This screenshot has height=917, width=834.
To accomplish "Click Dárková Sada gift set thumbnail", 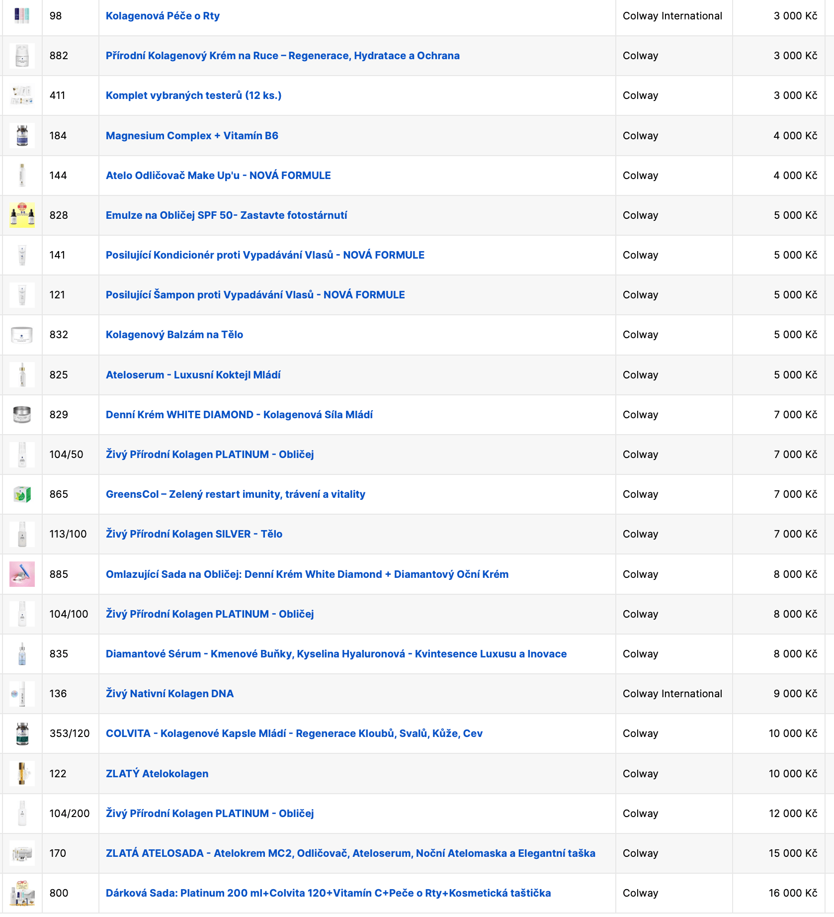I will [x=22, y=893].
